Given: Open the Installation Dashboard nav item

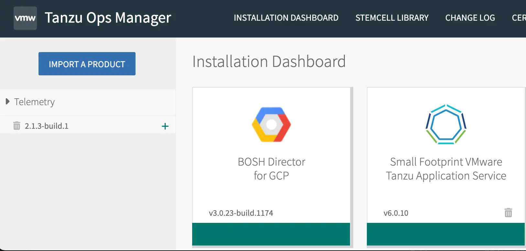Looking at the screenshot, I should [x=286, y=18].
